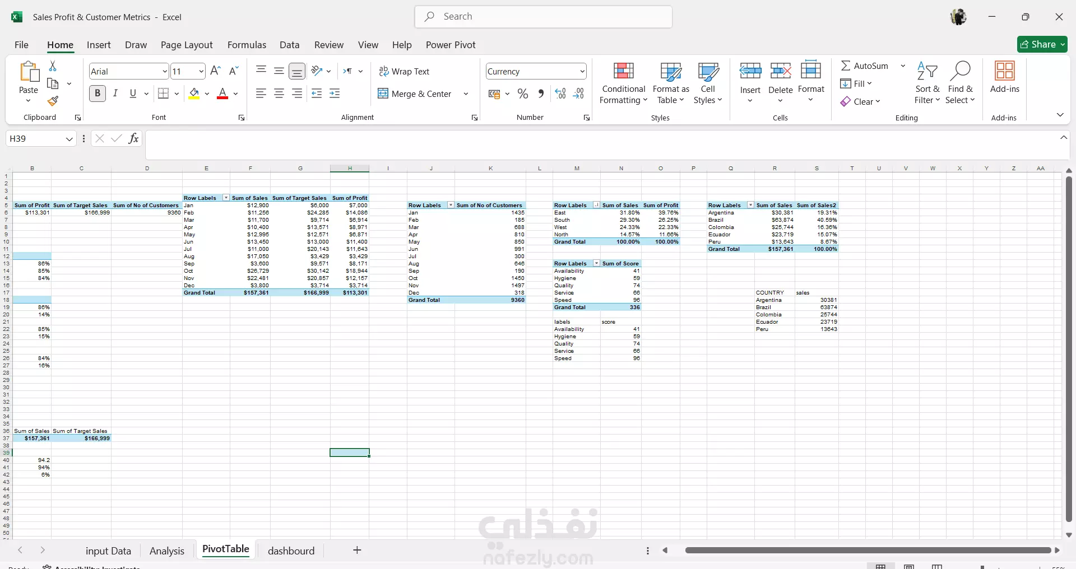Toggle Bottom Align icon

pyautogui.click(x=297, y=71)
